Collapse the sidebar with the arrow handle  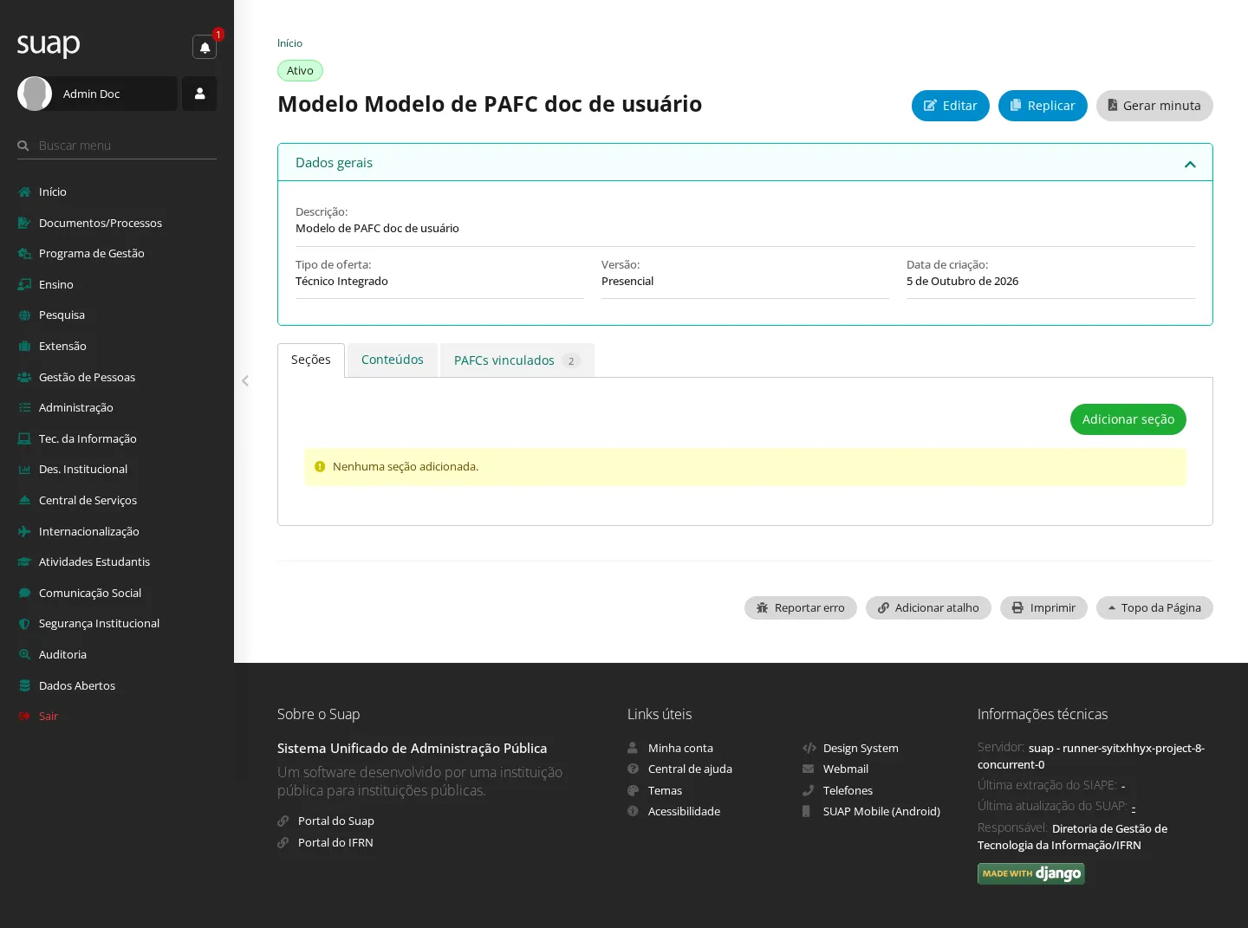click(245, 380)
